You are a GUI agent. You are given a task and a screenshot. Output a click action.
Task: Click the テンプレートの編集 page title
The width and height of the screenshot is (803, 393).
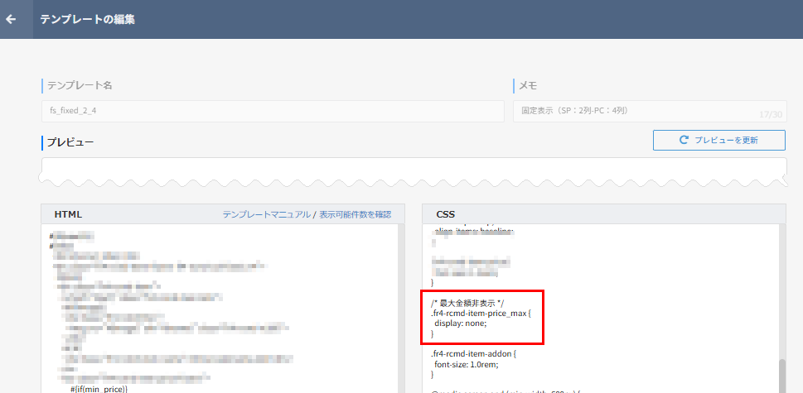click(x=87, y=19)
